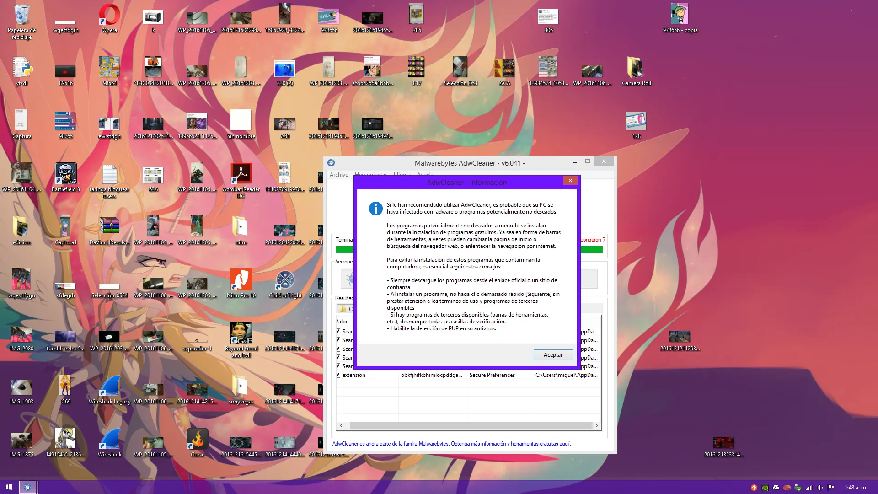
Task: Select the Sin nombre blank file
Action: tap(241, 124)
